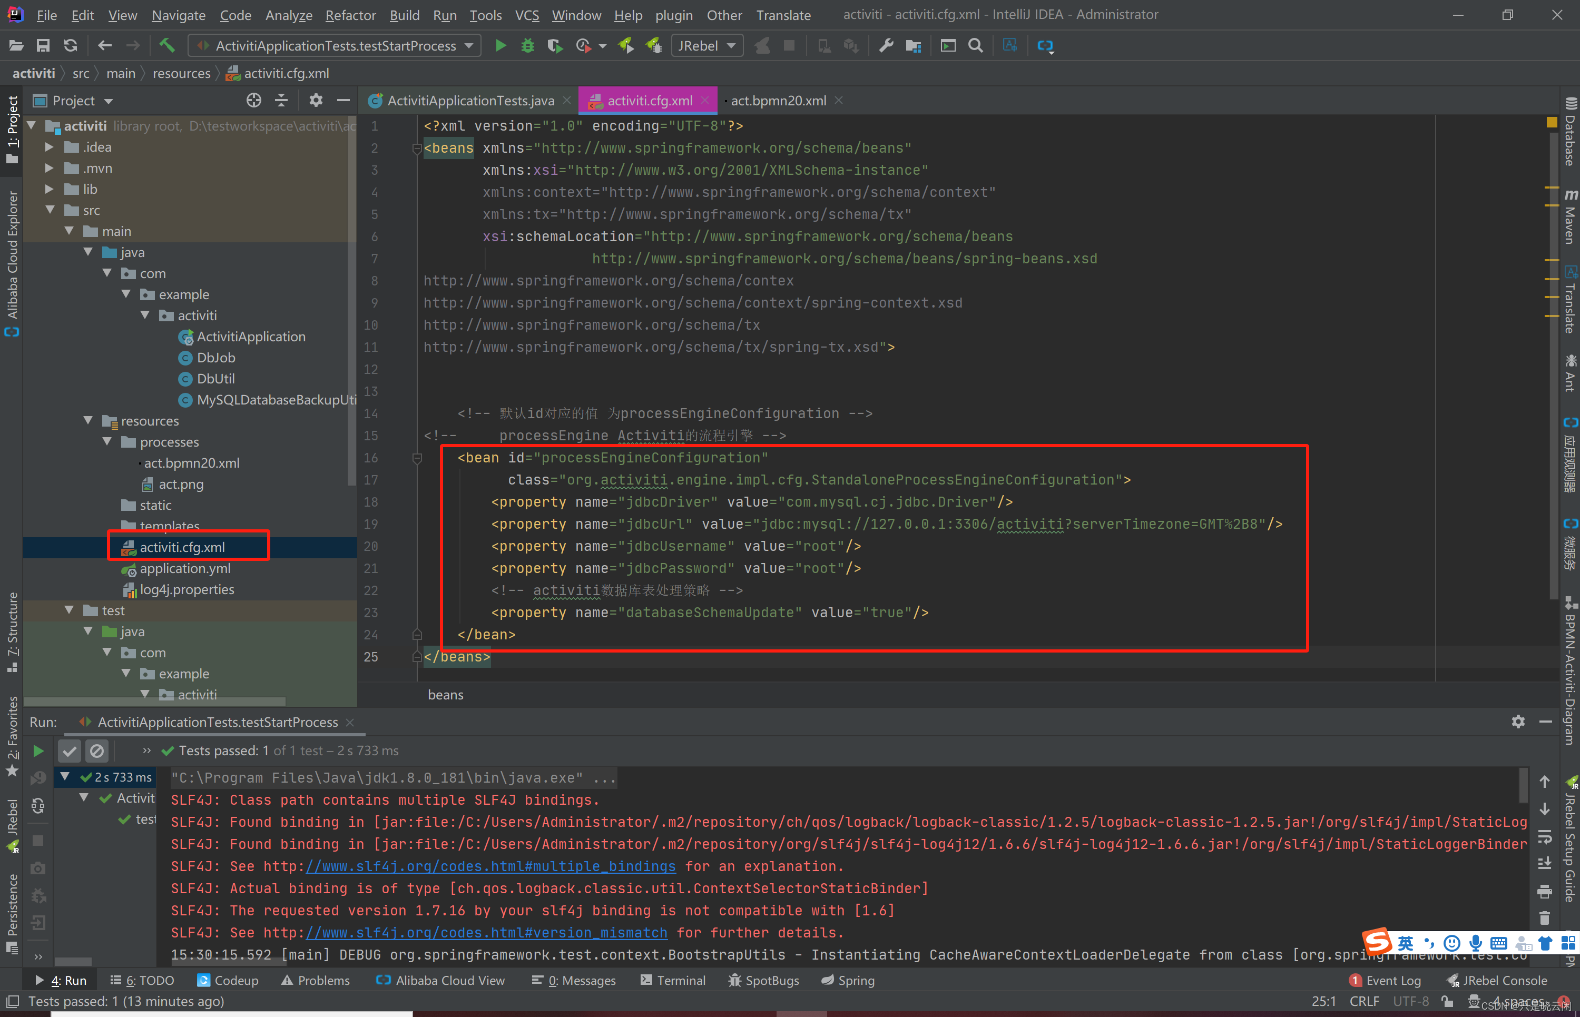Open the Event Log button
1580x1017 pixels.
point(1385,981)
